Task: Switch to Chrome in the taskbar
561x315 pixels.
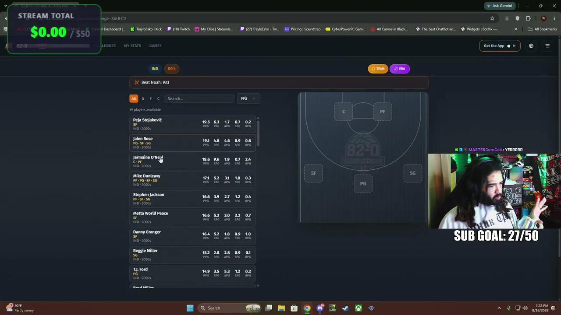Action: pyautogui.click(x=307, y=308)
